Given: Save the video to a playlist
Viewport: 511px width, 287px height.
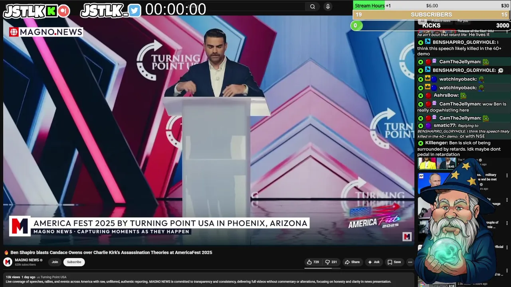Looking at the screenshot, I should click(x=394, y=262).
